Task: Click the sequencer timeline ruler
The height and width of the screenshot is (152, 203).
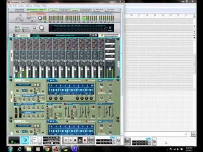Action: pos(159,15)
